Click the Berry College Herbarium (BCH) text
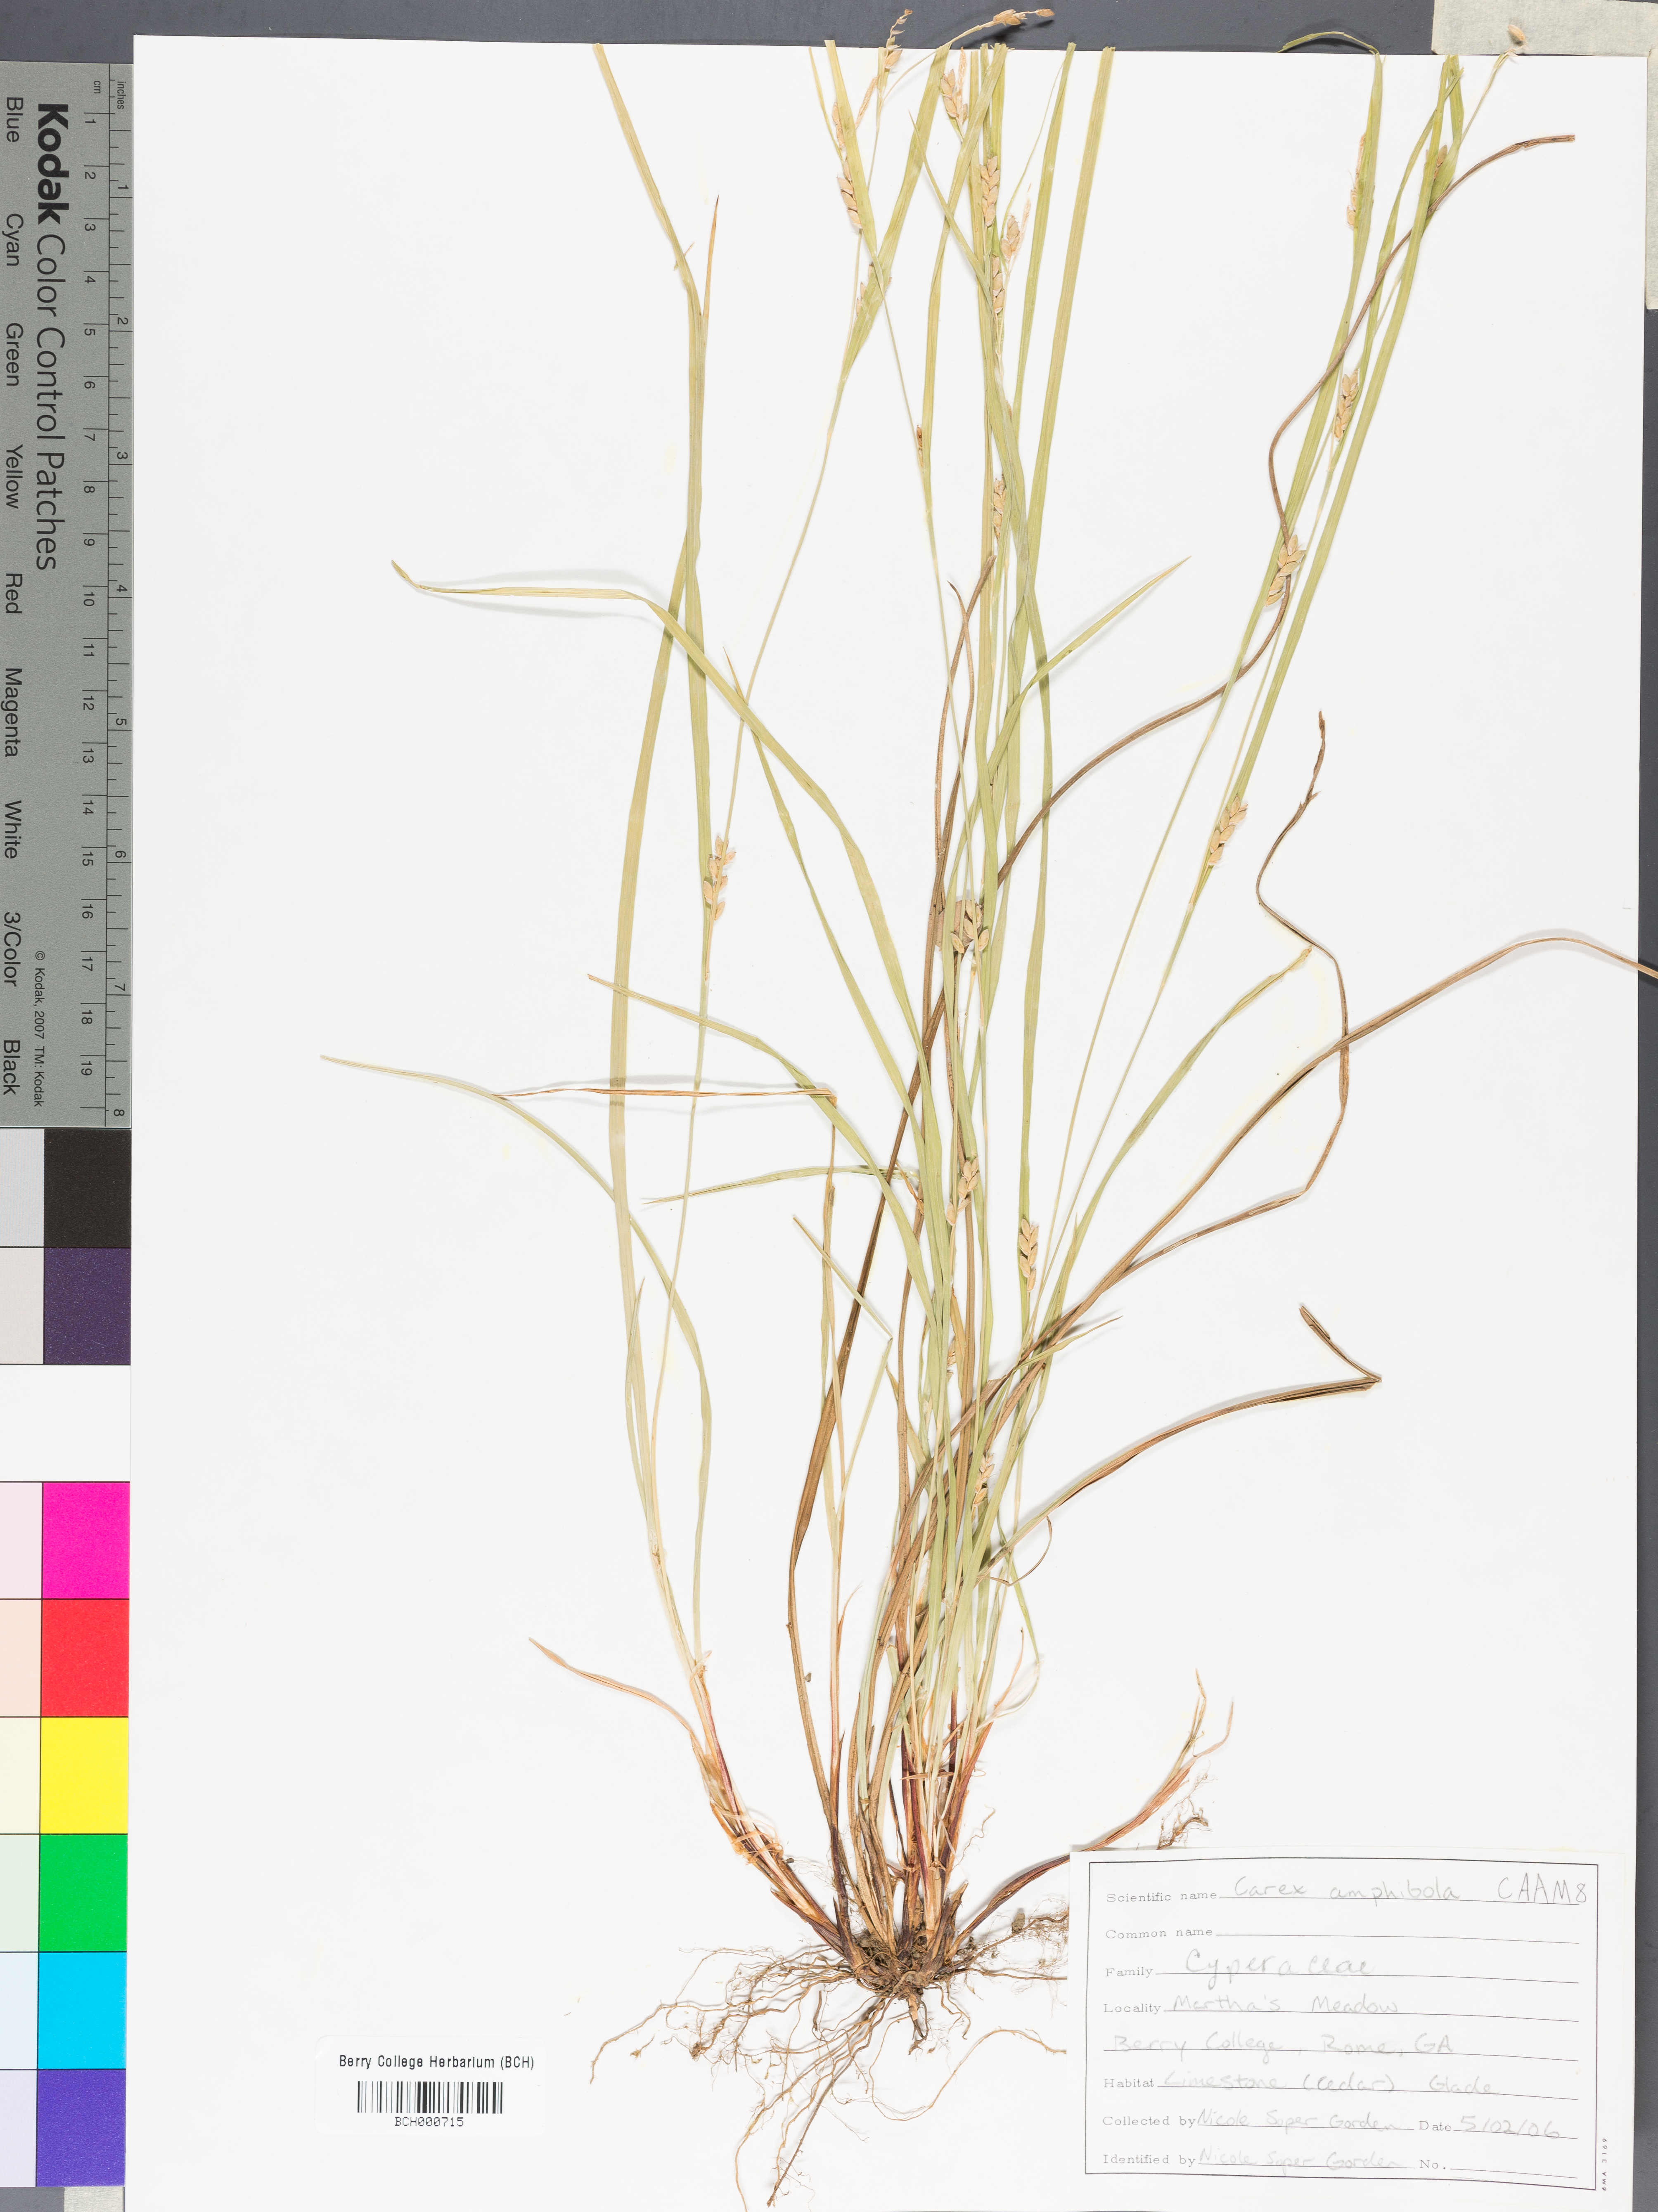 (x=436, y=2062)
